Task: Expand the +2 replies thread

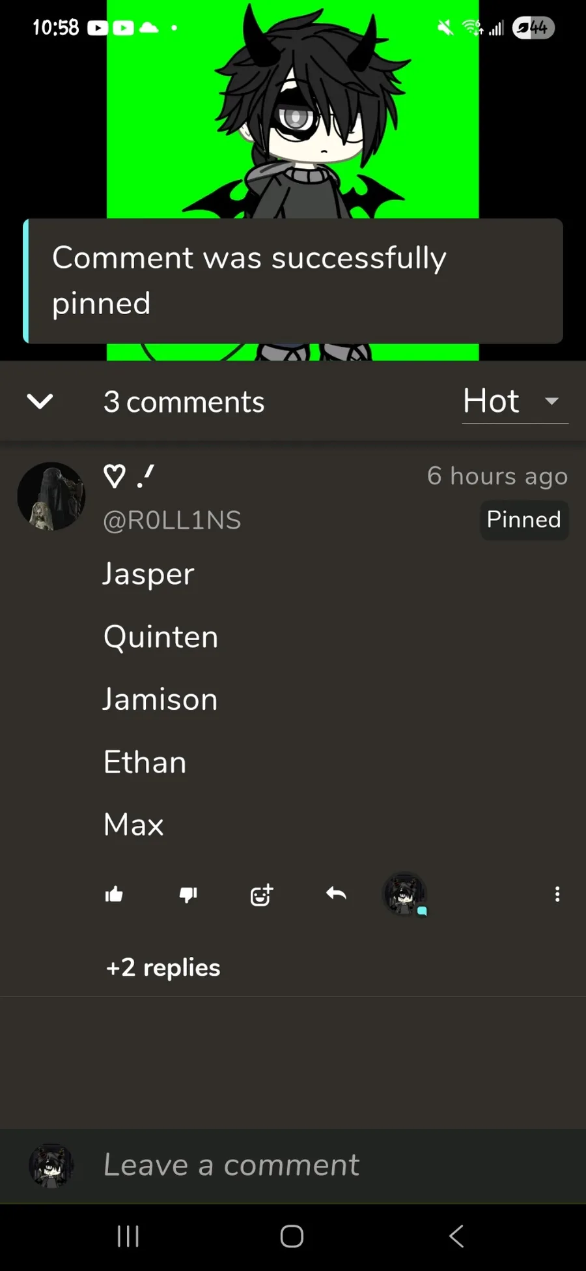Action: coord(163,967)
